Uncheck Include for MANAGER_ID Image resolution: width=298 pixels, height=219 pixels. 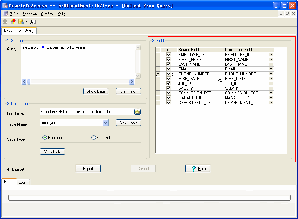click(169, 98)
